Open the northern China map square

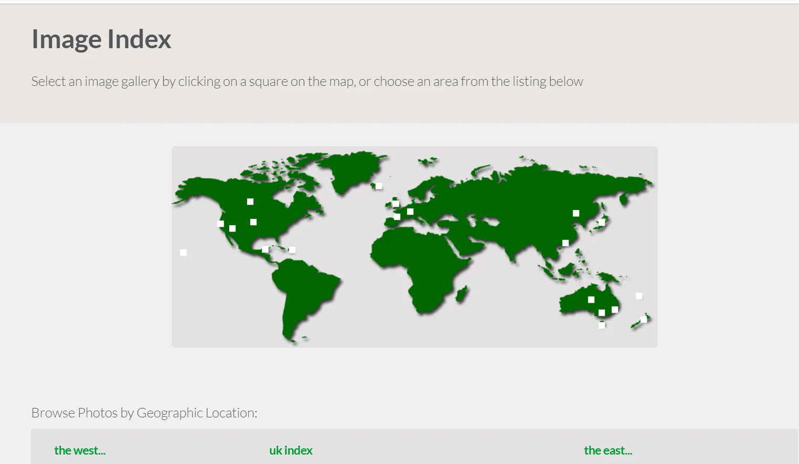[x=576, y=213]
